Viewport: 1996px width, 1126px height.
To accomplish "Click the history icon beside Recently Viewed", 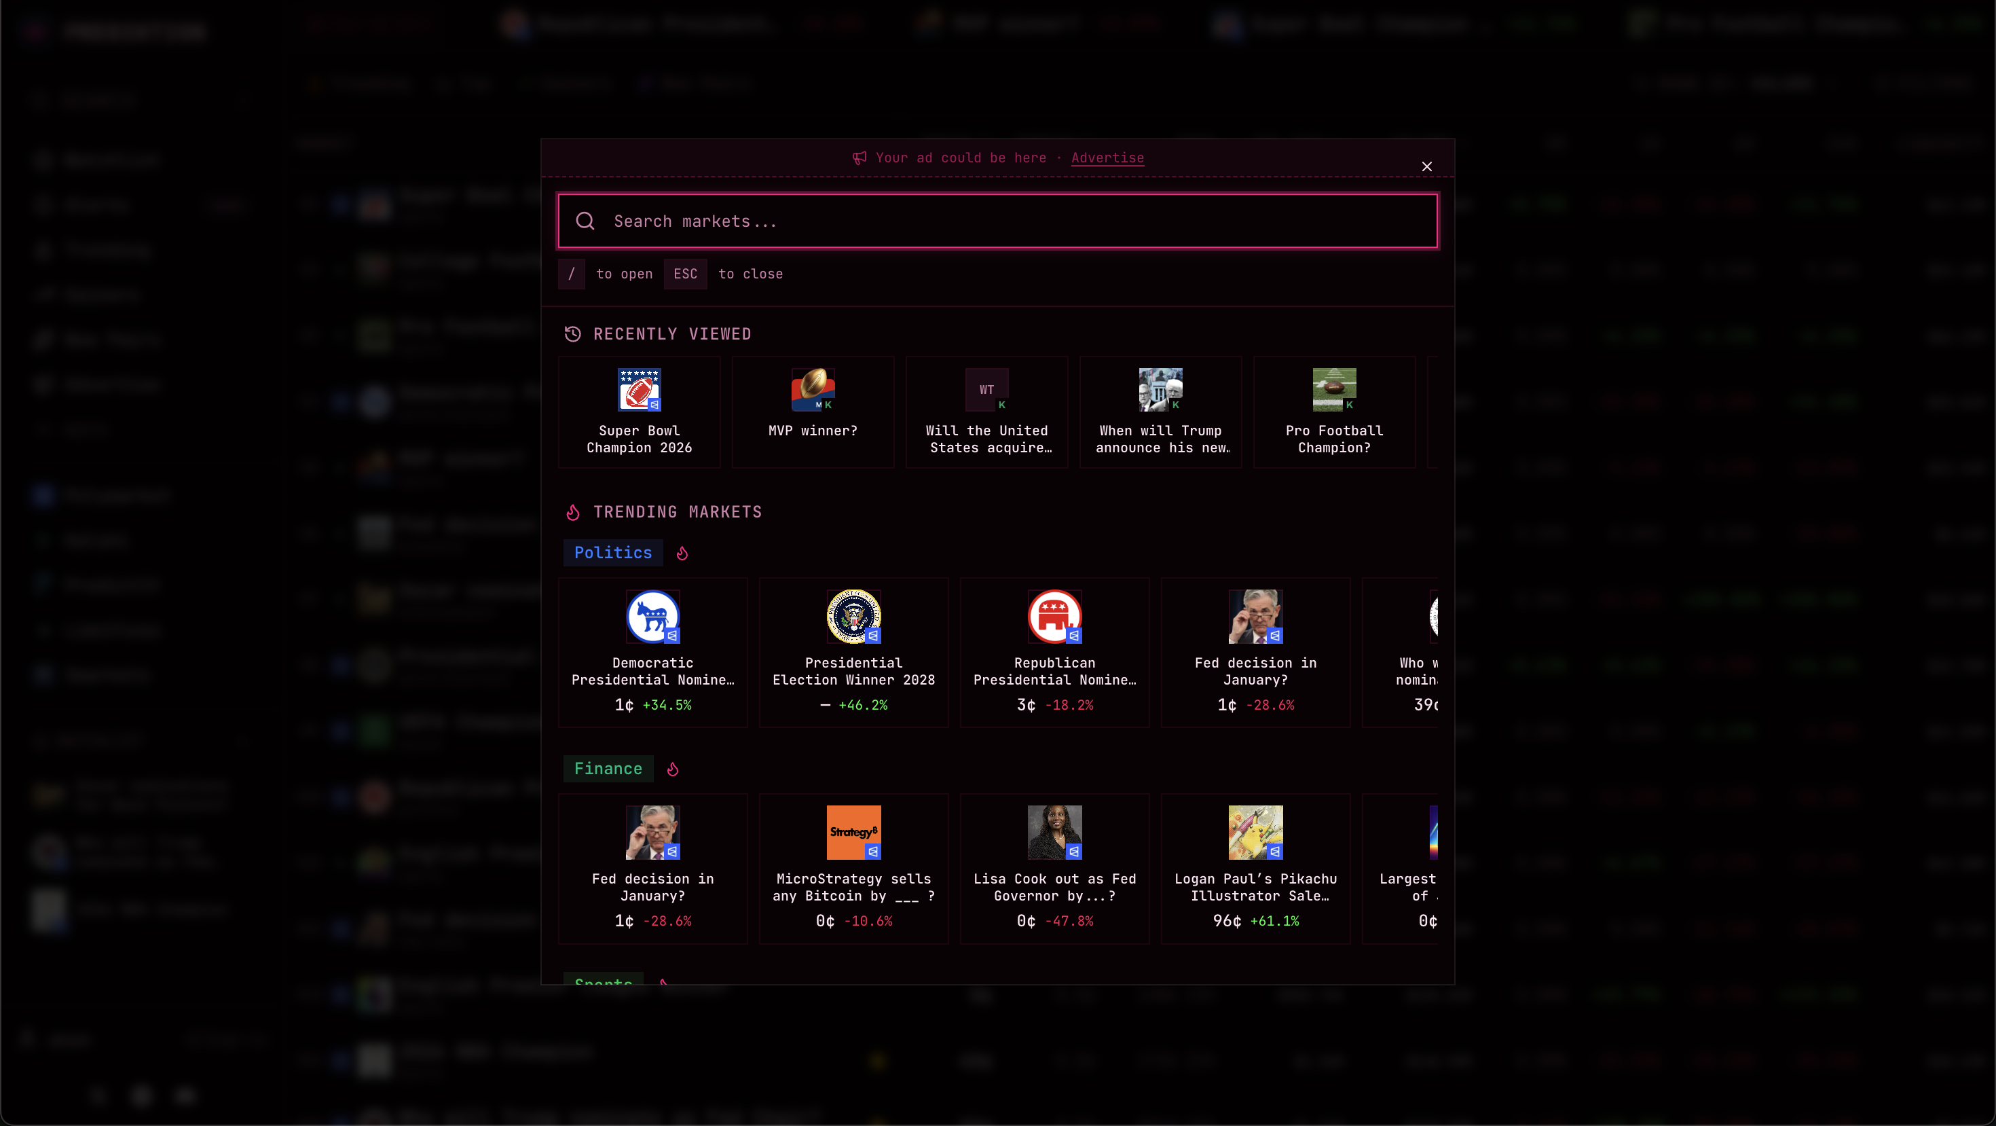I will tap(572, 334).
